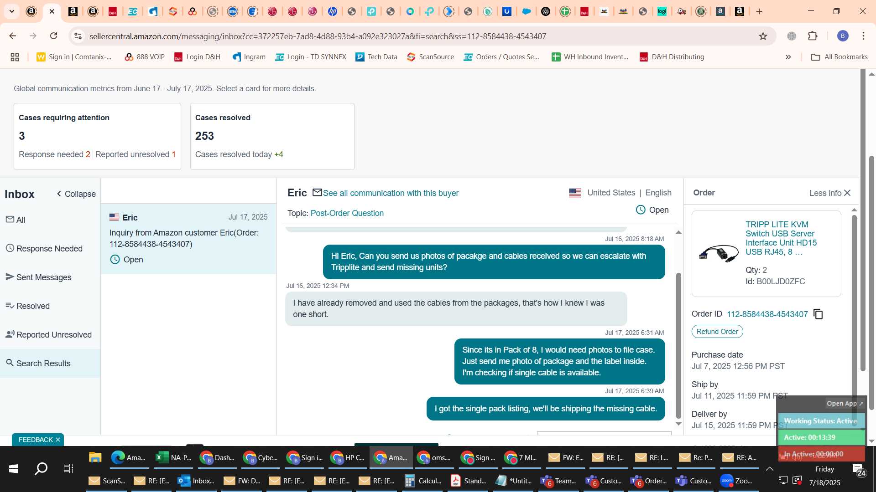876x492 pixels.
Task: Close the active browser tab
Action: [x=52, y=11]
